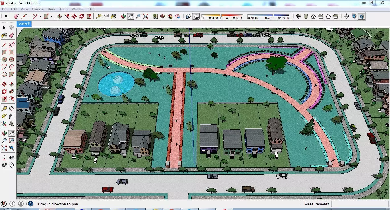Viewport: 390px width, 210px height.
Task: Switch to the Scene 8 tab
Action: (24, 24)
